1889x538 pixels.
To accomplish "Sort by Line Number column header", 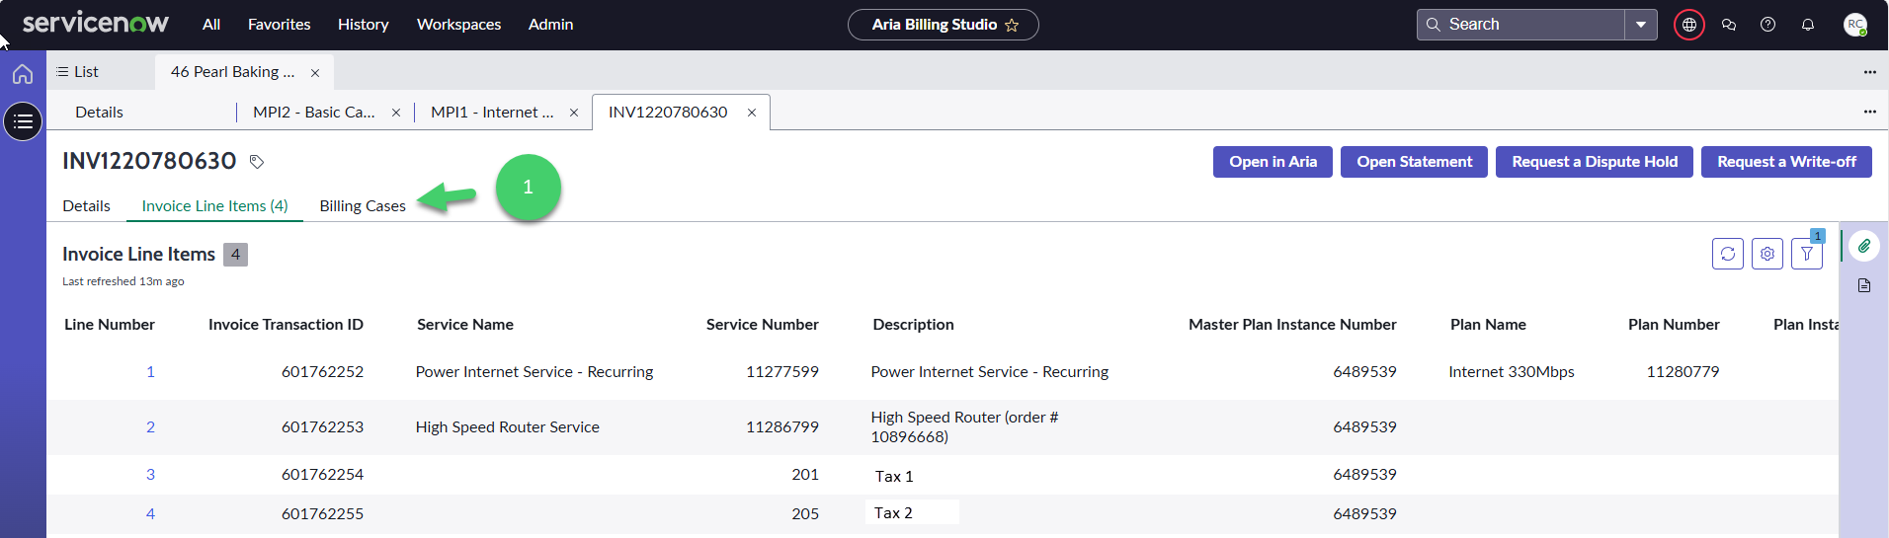I will pyautogui.click(x=110, y=325).
